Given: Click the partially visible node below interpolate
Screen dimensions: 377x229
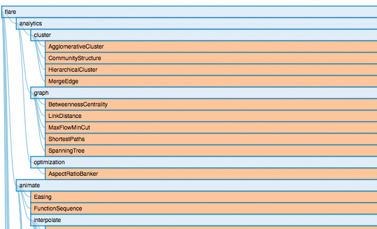Looking at the screenshot, I should (211, 228).
